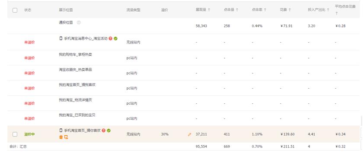This screenshot has height=155, width=363.
Task: Click the pencil edit icon beside 30% premium
Action: (190, 134)
